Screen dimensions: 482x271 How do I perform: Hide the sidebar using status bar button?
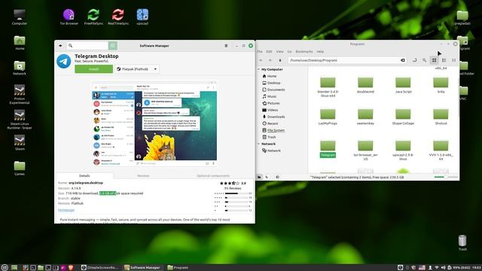(277, 178)
